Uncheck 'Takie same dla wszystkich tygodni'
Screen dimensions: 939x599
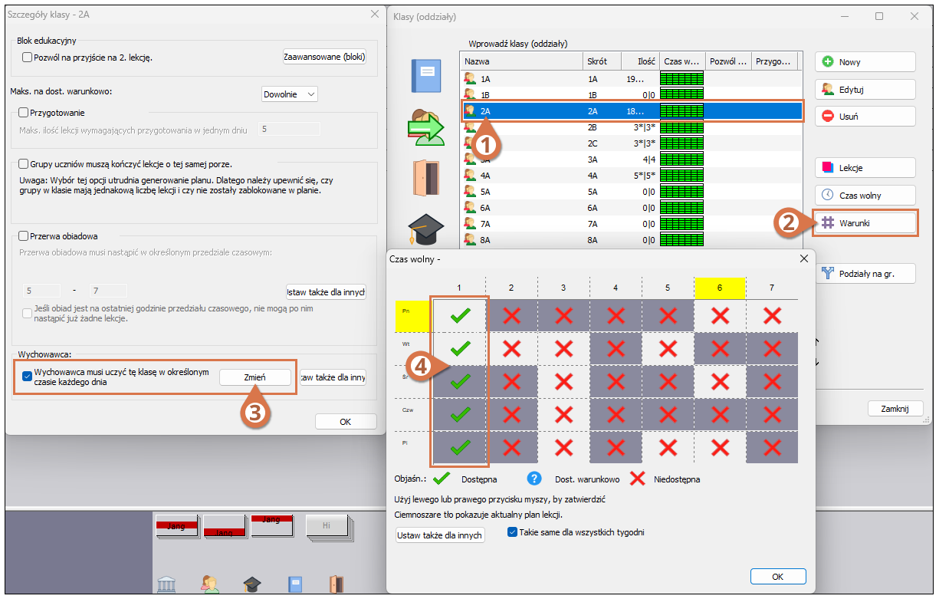(513, 532)
